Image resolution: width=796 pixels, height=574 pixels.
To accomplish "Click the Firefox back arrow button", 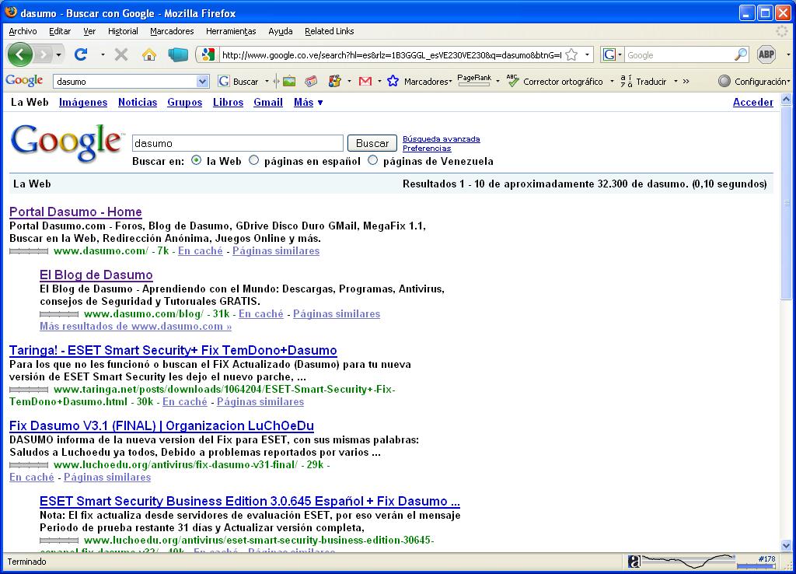I will pos(19,54).
